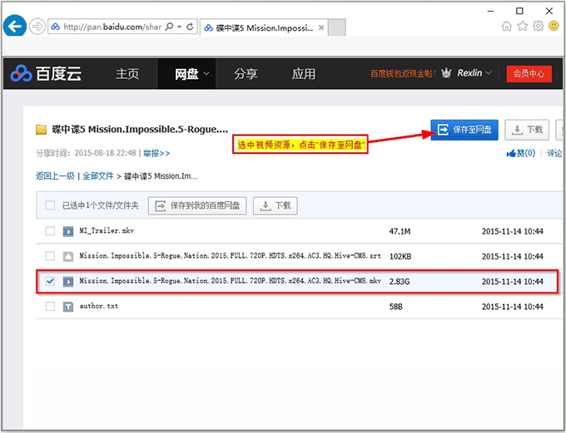Uncheck the Hive-CM8.mkv file checkbox
The height and width of the screenshot is (433, 566).
[50, 281]
